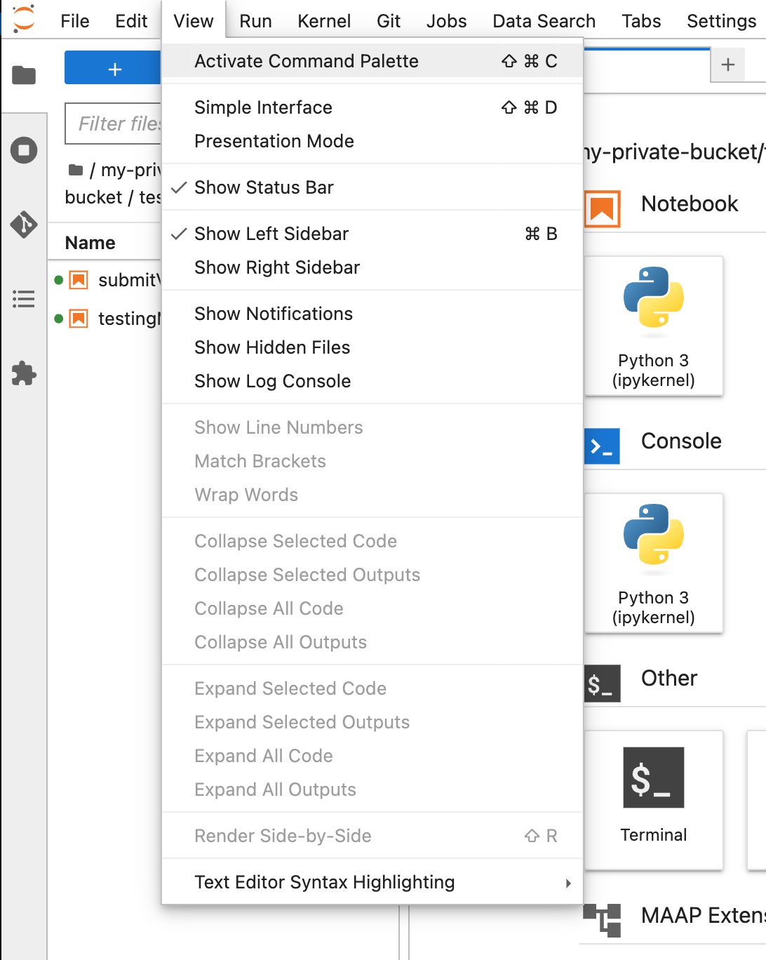Click the add tab plus button

tap(728, 65)
